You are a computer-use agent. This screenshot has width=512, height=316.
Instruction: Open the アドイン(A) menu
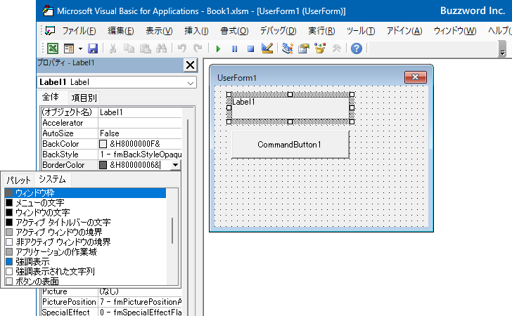tap(404, 31)
